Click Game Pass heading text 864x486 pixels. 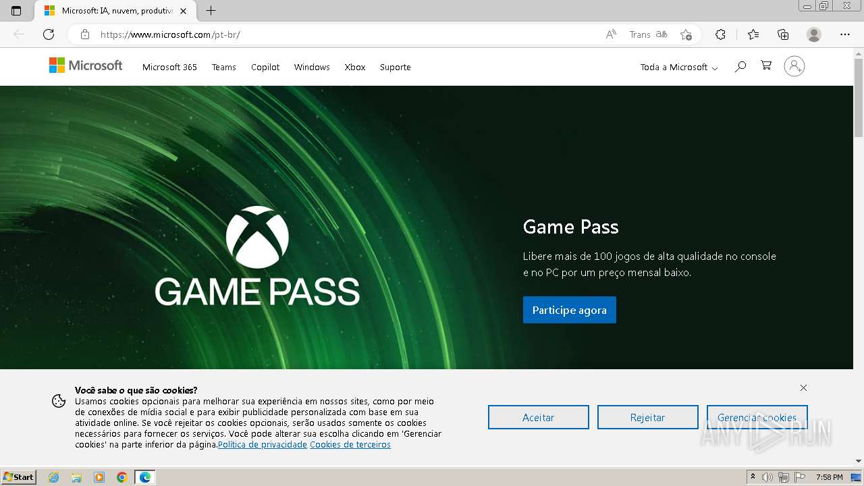(x=571, y=227)
